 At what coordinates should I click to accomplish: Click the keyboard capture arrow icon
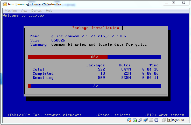[169, 120]
